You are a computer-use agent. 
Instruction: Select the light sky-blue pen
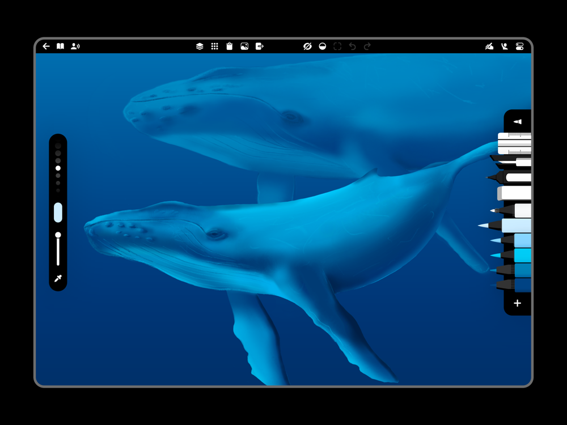coord(511,240)
